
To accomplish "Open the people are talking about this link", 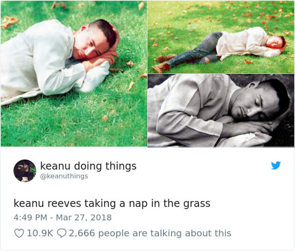I will pos(165,233).
